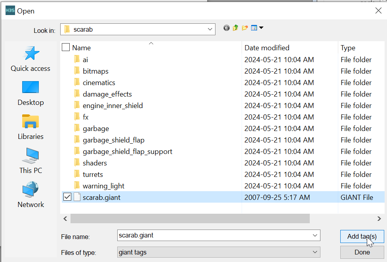Image resolution: width=387 pixels, height=262 pixels.
Task: Open Libraries from places bar
Action: (31, 127)
